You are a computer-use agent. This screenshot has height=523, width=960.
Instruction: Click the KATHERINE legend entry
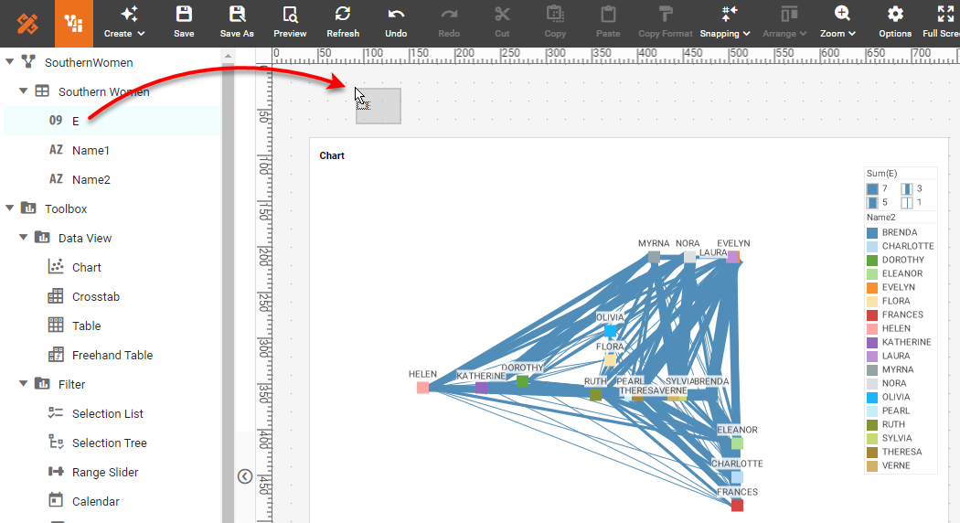(x=899, y=342)
